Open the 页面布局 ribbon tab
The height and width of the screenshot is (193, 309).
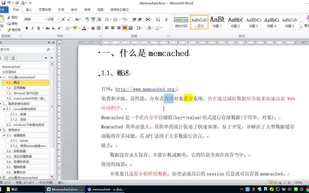tap(45, 10)
